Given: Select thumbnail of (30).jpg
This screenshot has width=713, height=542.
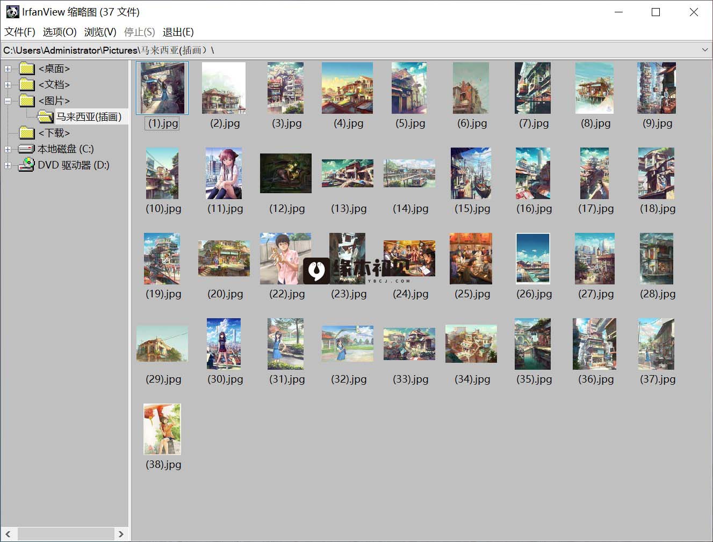Looking at the screenshot, I should (224, 344).
